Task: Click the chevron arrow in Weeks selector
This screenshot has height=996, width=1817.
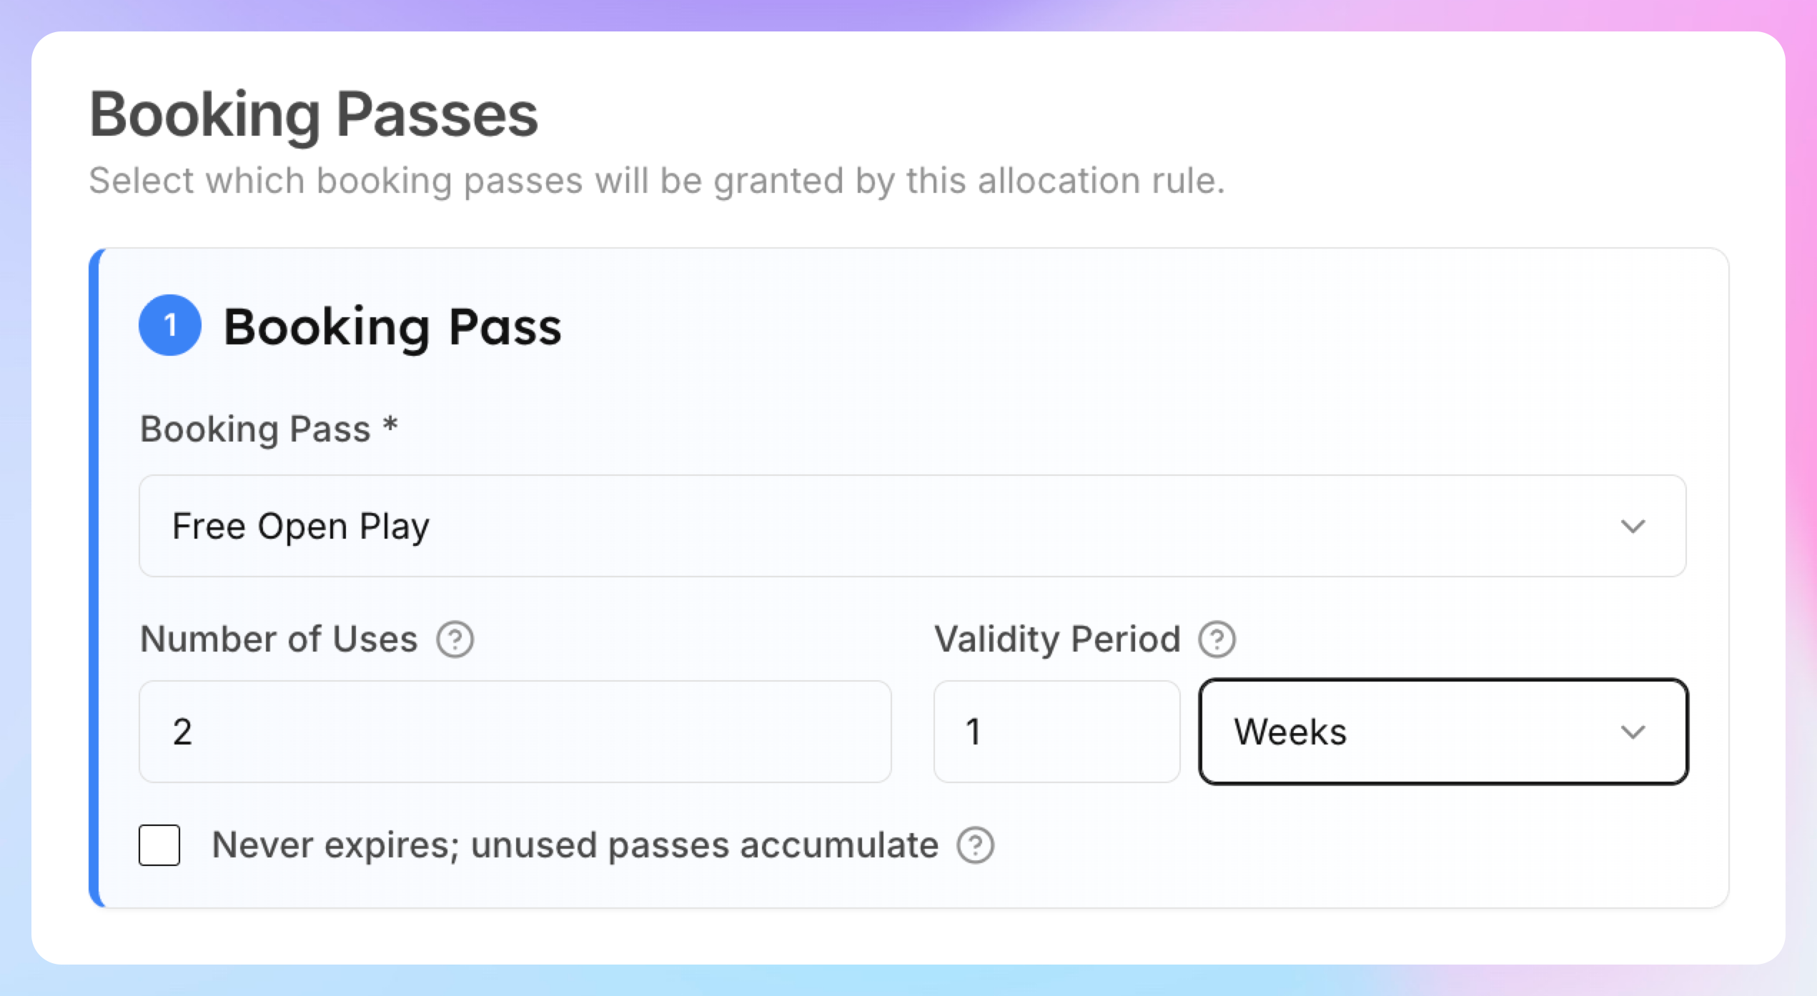Action: [x=1633, y=732]
